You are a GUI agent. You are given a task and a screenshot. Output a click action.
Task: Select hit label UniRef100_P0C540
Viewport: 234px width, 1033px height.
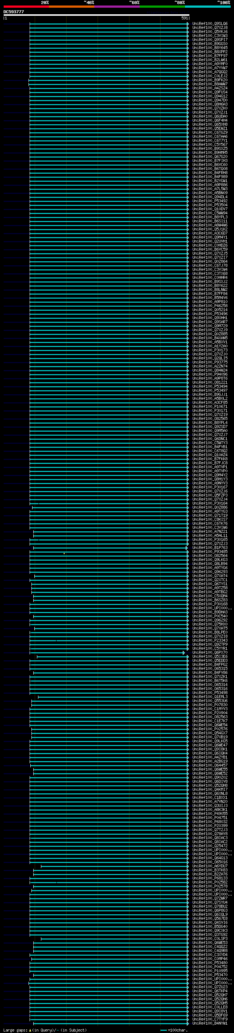click(x=210, y=616)
